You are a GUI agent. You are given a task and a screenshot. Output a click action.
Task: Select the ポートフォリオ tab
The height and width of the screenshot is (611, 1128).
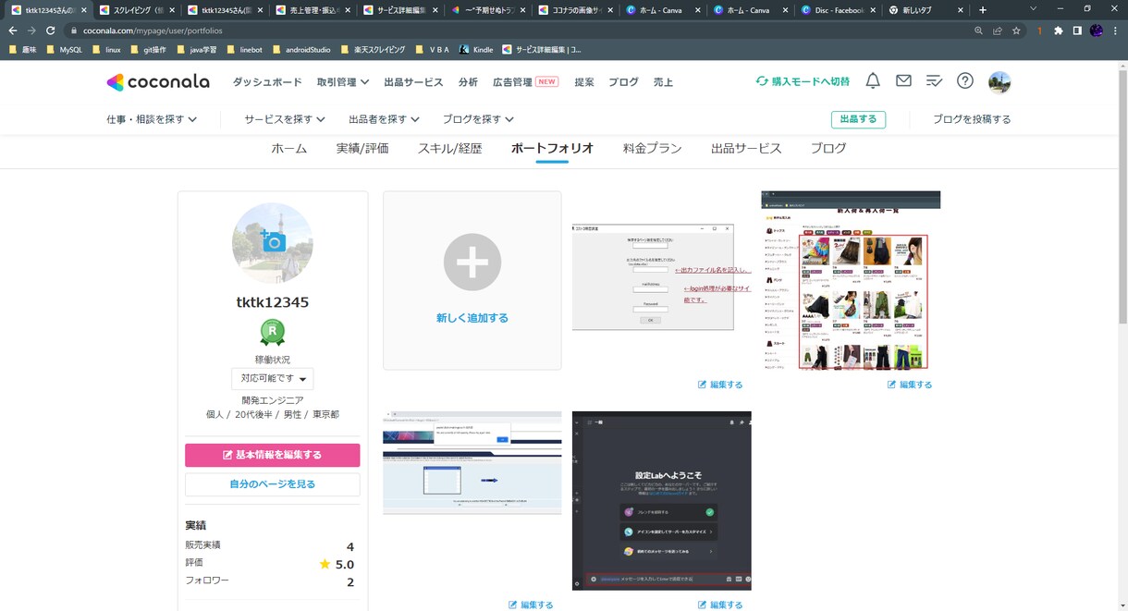point(552,148)
